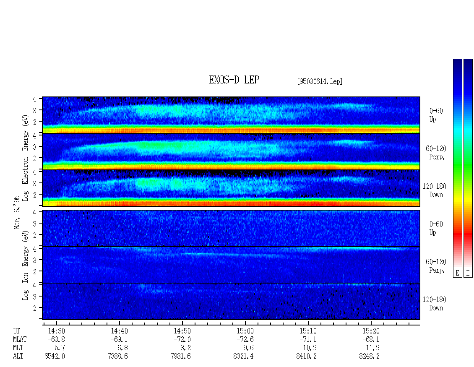Select the ion 120-180 Down spectrogram panel

(x=231, y=302)
